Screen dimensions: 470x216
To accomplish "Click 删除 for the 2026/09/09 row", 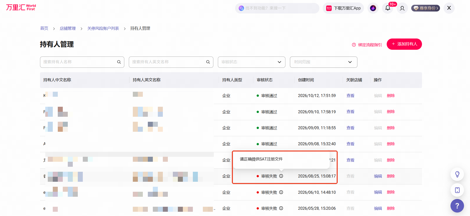I will pos(391,128).
